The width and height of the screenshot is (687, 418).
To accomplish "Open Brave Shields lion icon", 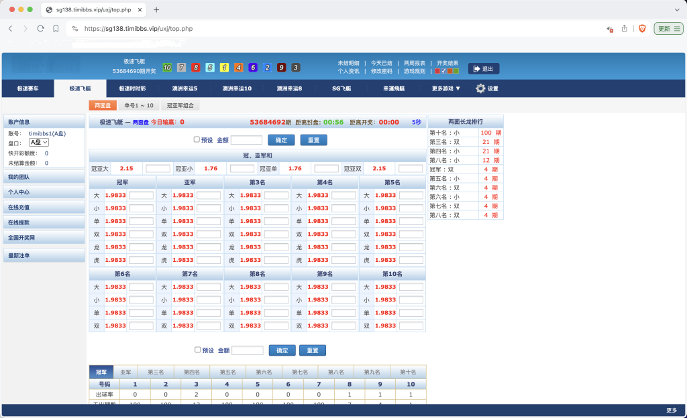I will tap(641, 29).
